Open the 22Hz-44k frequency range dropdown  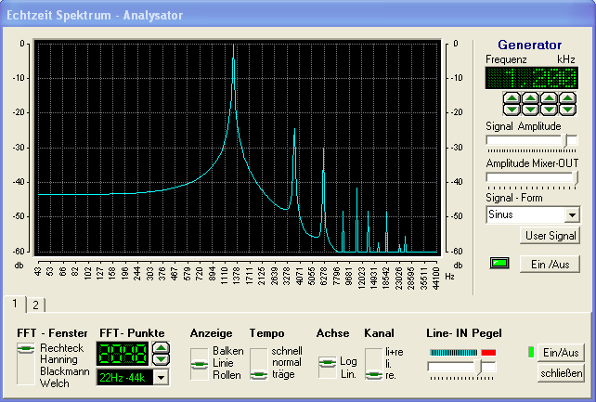(162, 377)
